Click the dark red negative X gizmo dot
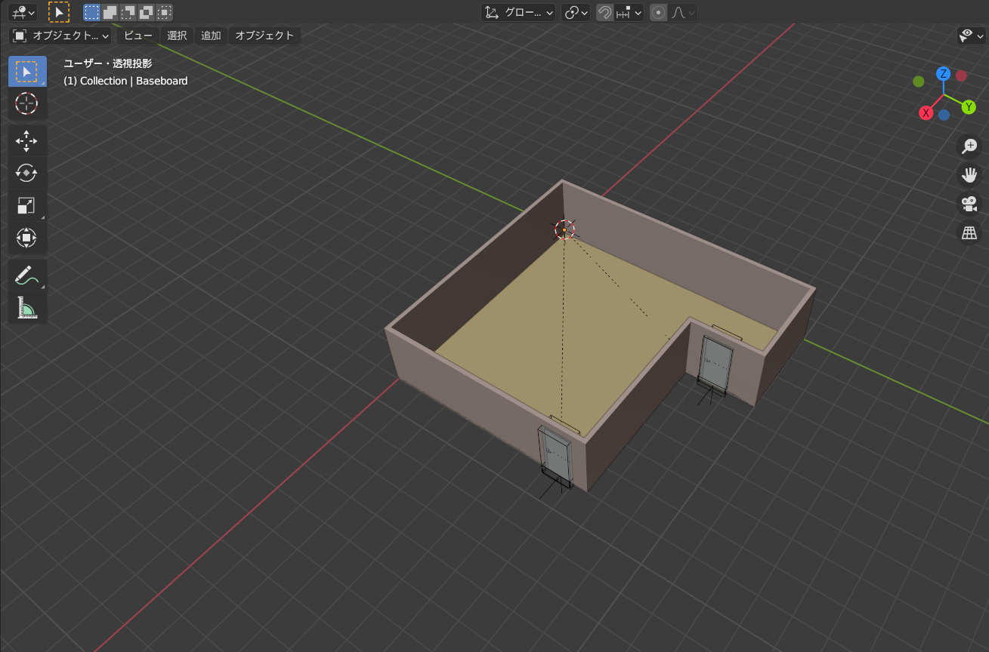The width and height of the screenshot is (989, 652). pos(961,75)
